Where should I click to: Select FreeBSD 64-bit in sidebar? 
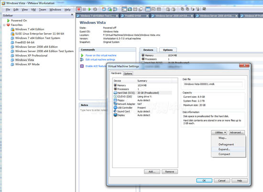click(25, 42)
